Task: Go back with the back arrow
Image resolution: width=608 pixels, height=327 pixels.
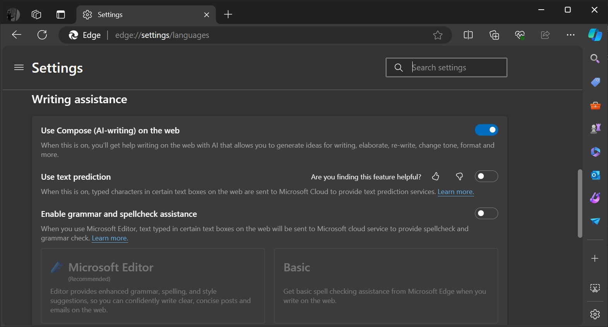Action: [17, 35]
